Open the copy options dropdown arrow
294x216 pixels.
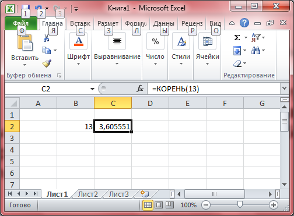tap(55, 50)
